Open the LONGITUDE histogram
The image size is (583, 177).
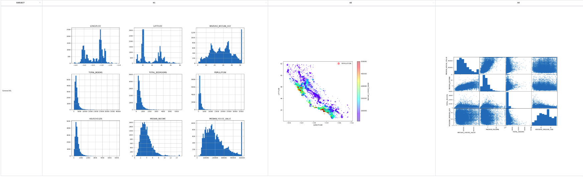click(x=95, y=46)
